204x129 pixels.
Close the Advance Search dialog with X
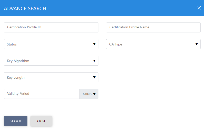pyautogui.click(x=199, y=8)
